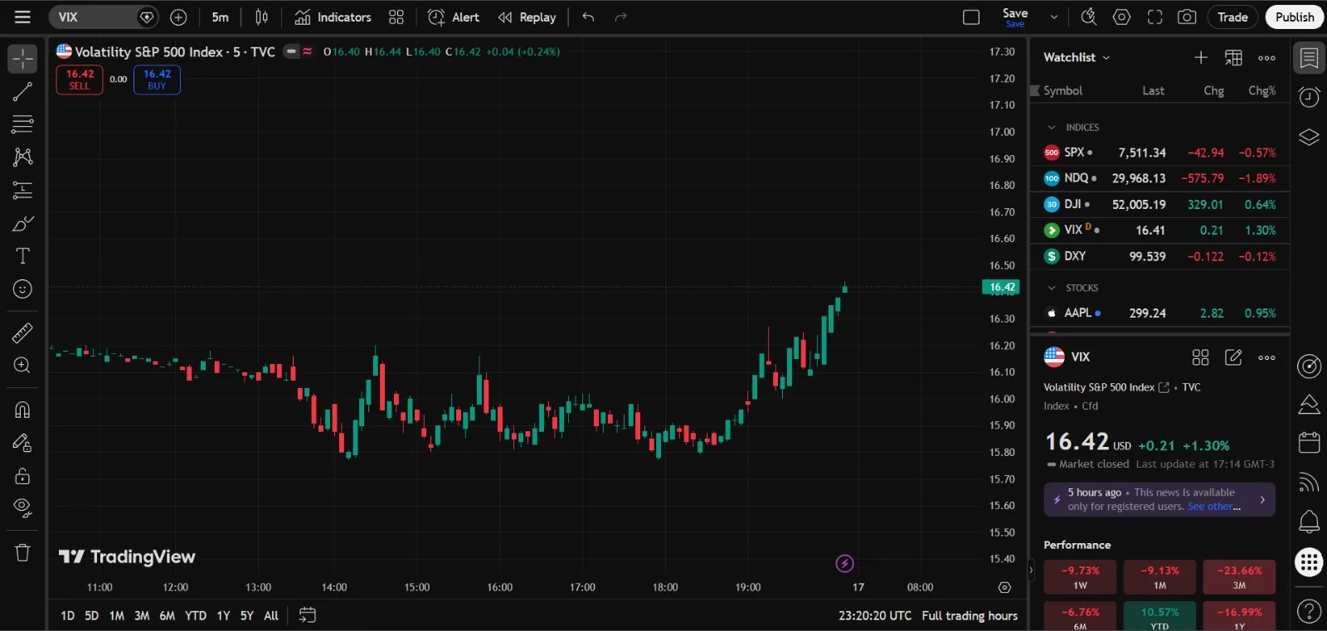
Task: Select the crosshair cursor tool
Action: click(x=22, y=58)
